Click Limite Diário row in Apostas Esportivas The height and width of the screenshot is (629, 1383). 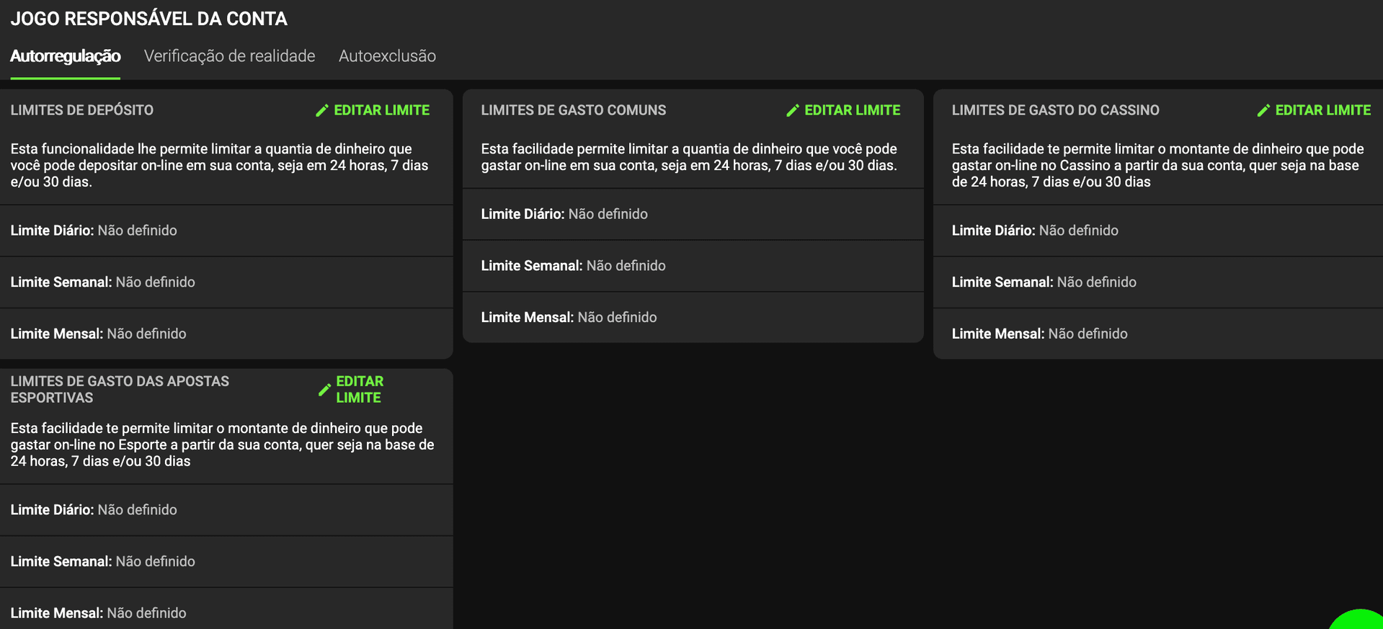[x=226, y=510]
